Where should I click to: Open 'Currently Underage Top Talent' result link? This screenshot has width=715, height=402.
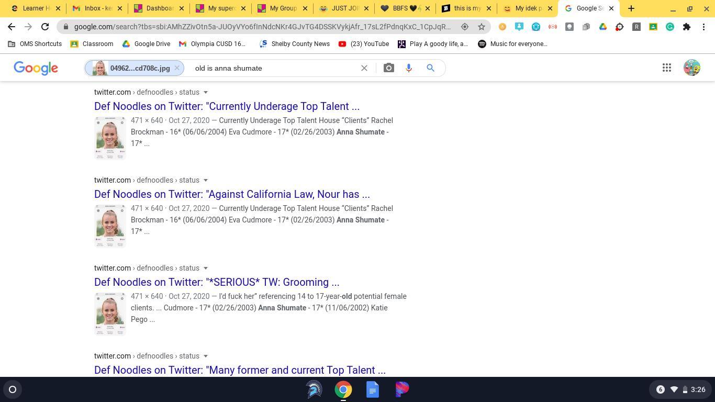[227, 106]
